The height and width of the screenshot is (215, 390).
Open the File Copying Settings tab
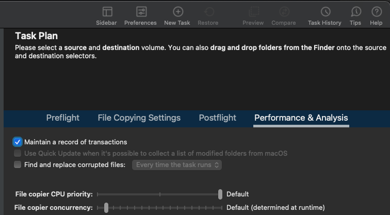[139, 118]
